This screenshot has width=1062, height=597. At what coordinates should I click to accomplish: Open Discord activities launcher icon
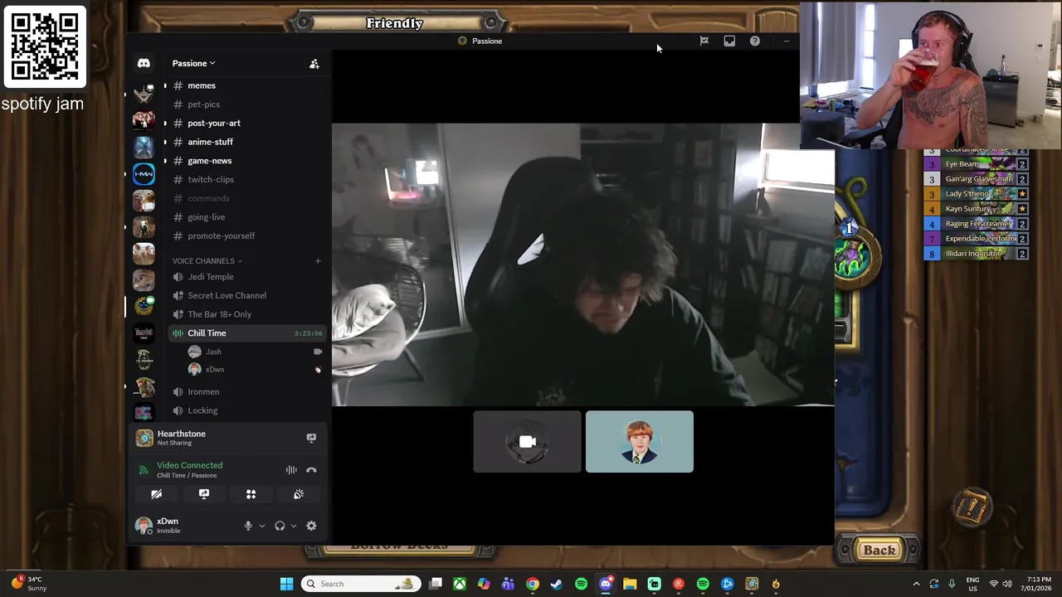[251, 494]
